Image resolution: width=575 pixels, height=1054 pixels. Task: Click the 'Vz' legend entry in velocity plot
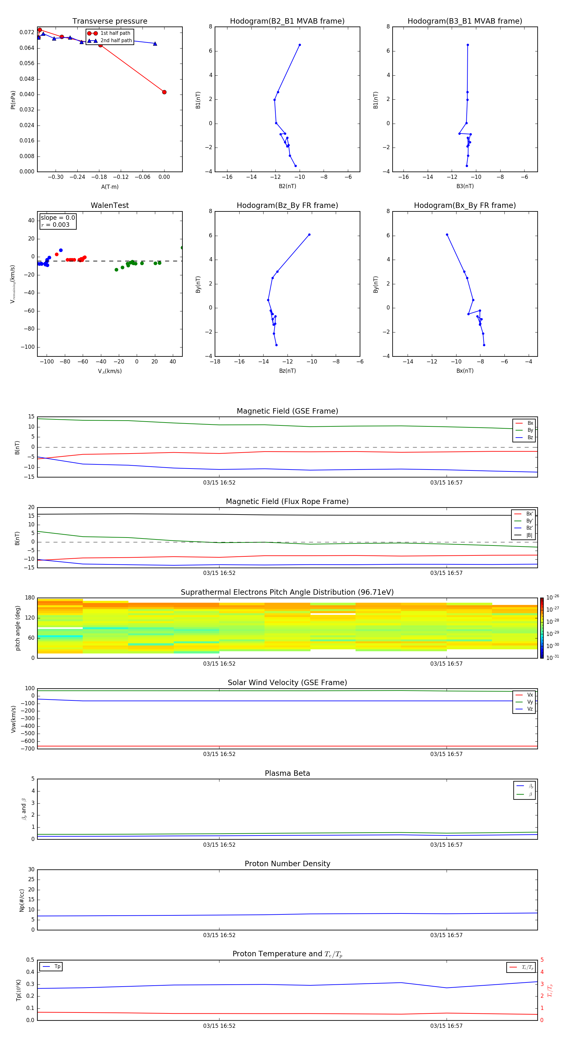[x=524, y=709]
